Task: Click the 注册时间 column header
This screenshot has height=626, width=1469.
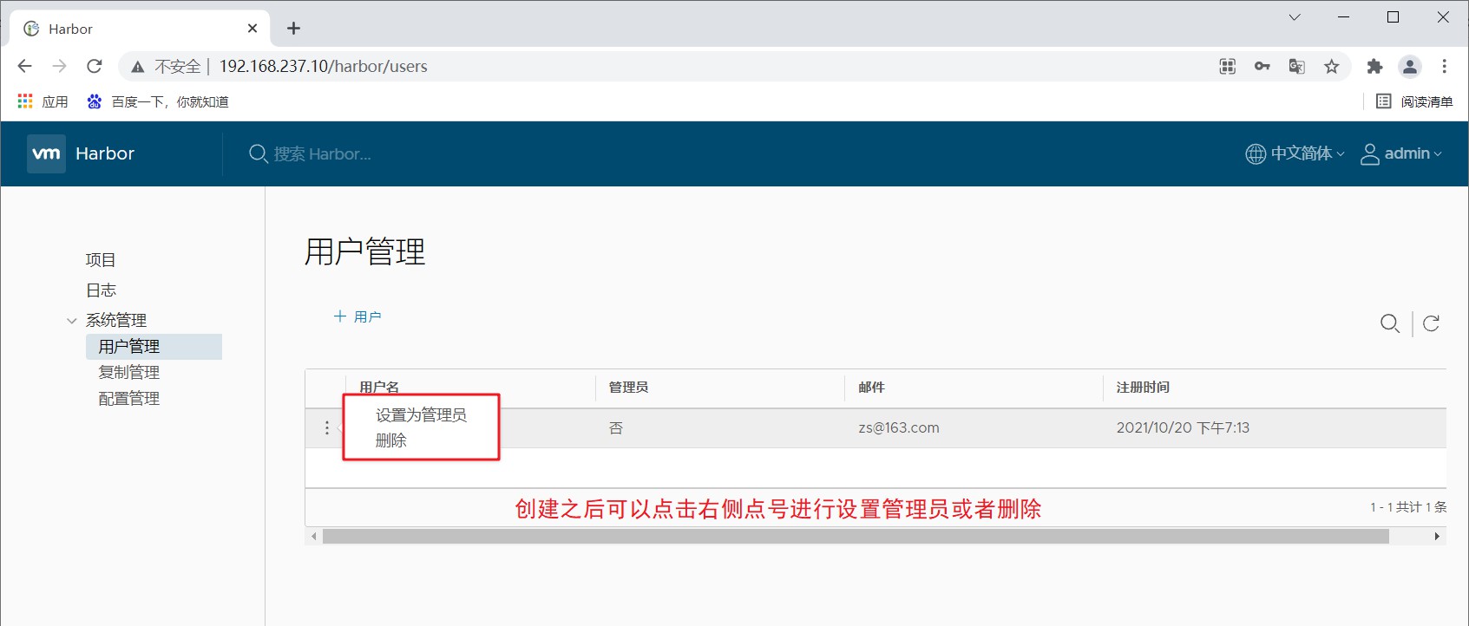Action: click(x=1143, y=388)
